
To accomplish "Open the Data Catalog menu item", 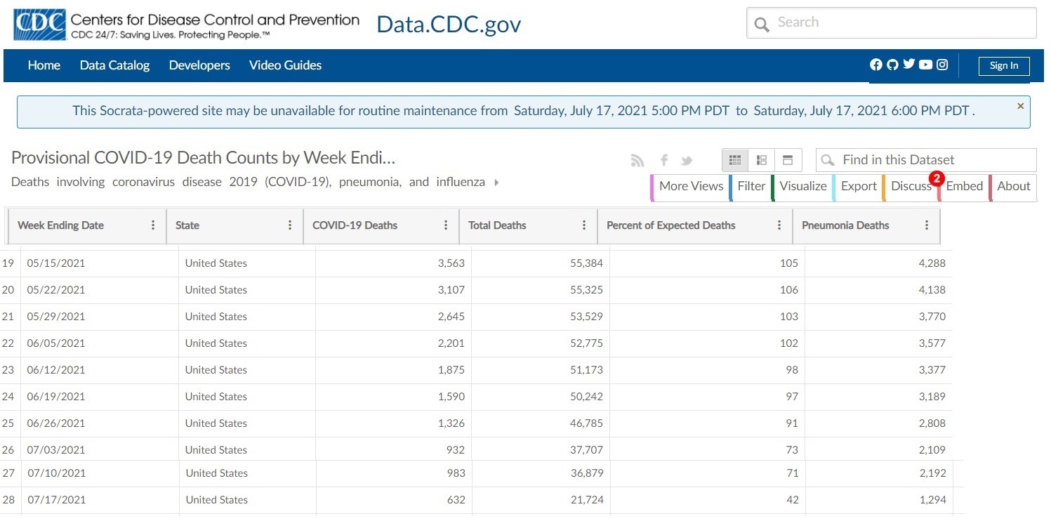I will (114, 65).
